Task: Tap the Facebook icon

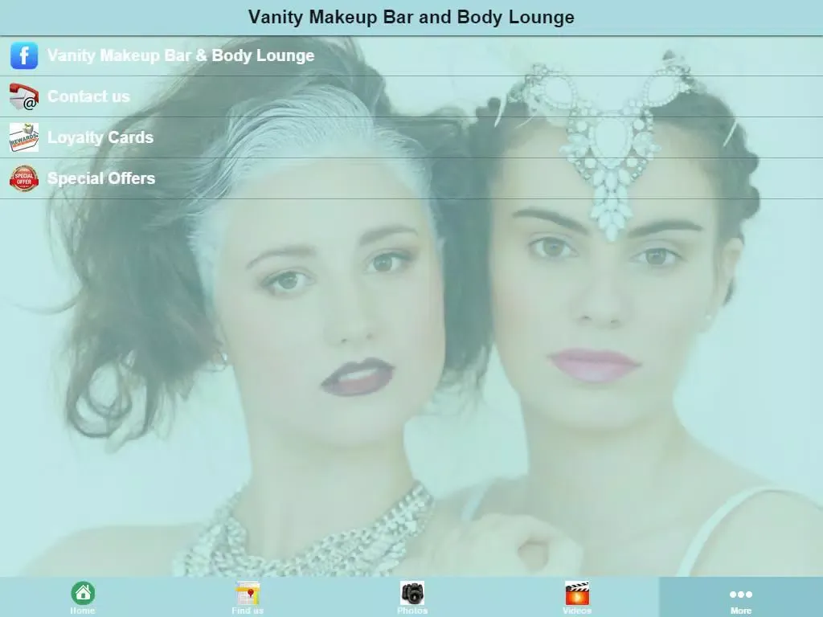Action: click(x=24, y=55)
